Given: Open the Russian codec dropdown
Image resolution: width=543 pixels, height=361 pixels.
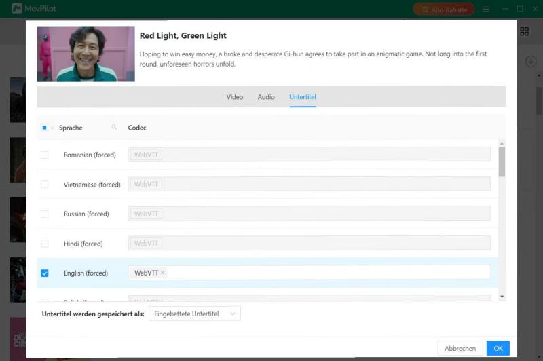Looking at the screenshot, I should [x=309, y=214].
